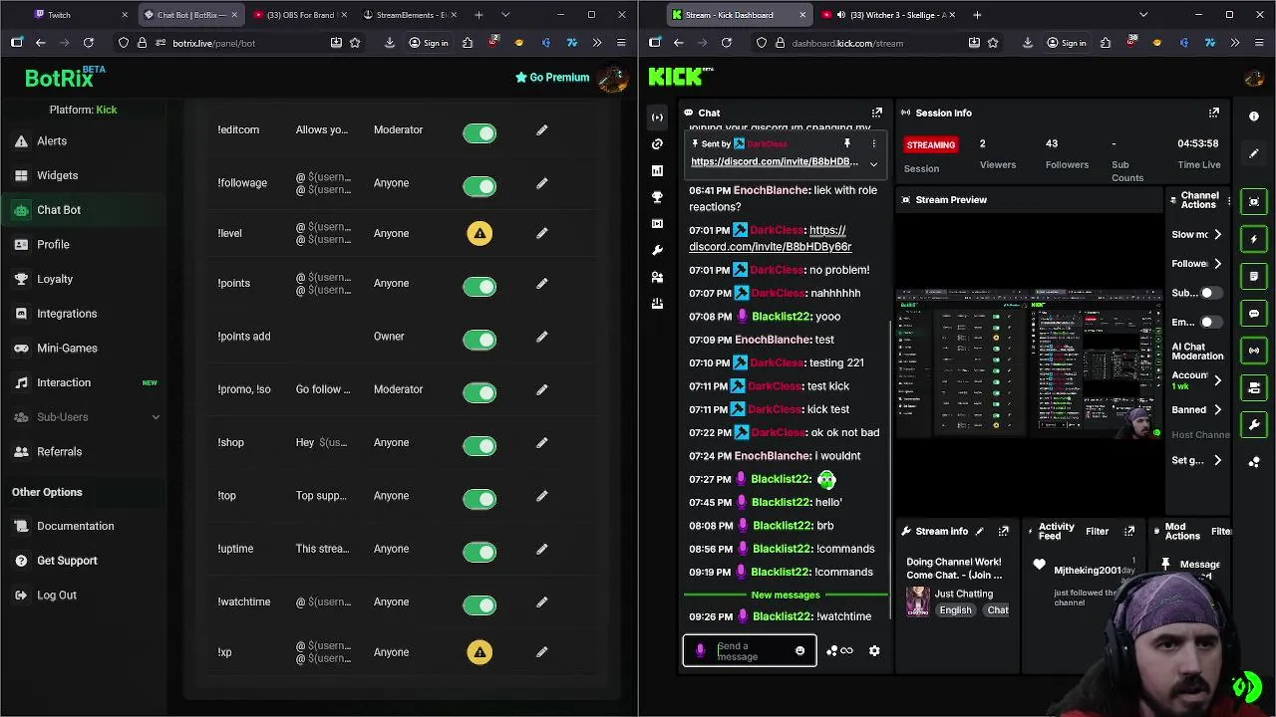
Task: Click the Blacklist22 !watchtime chat message
Action: click(x=781, y=616)
